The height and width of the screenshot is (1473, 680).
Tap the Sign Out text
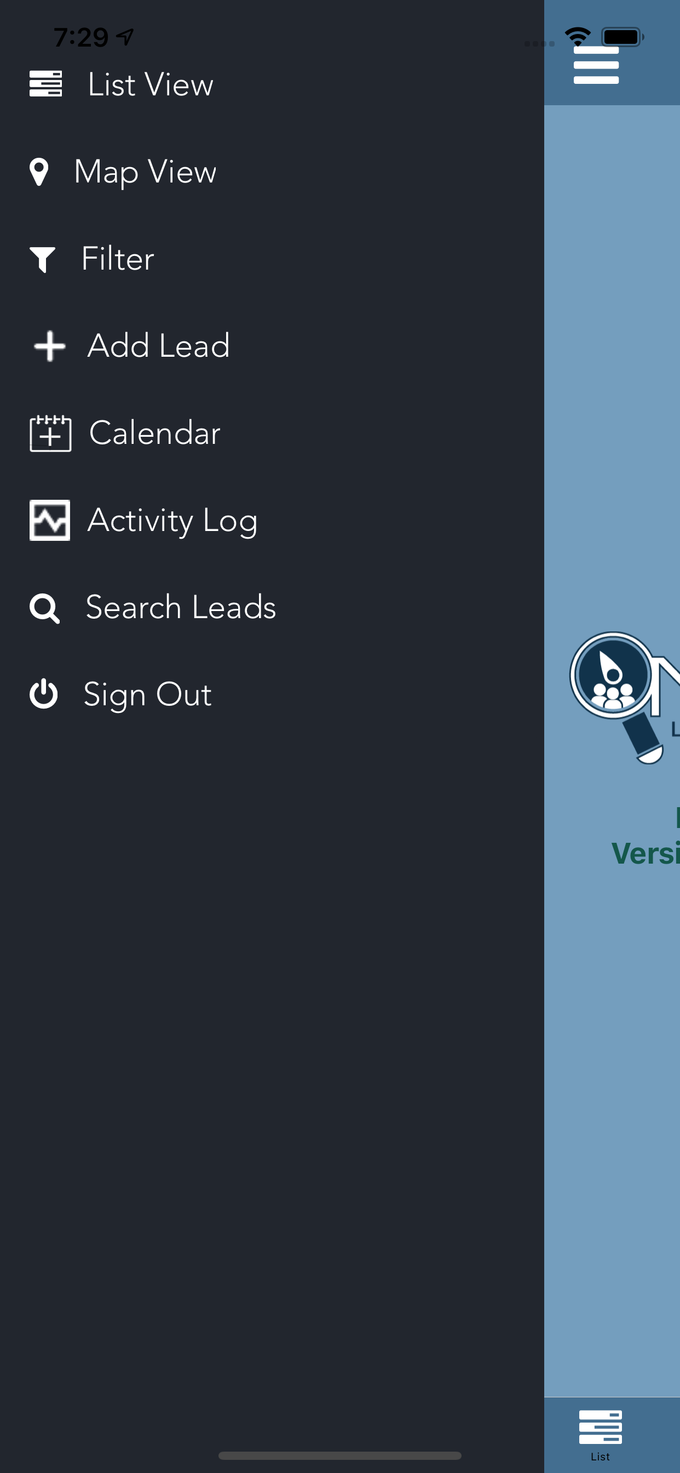click(148, 695)
